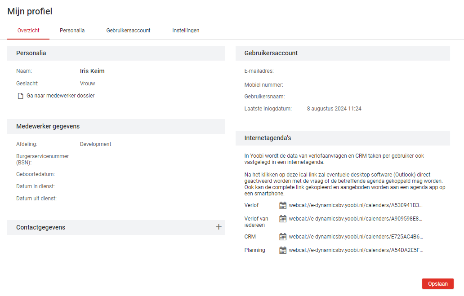
Task: Click the last login date 8 augustus 2024 11:24
Action: click(x=334, y=109)
